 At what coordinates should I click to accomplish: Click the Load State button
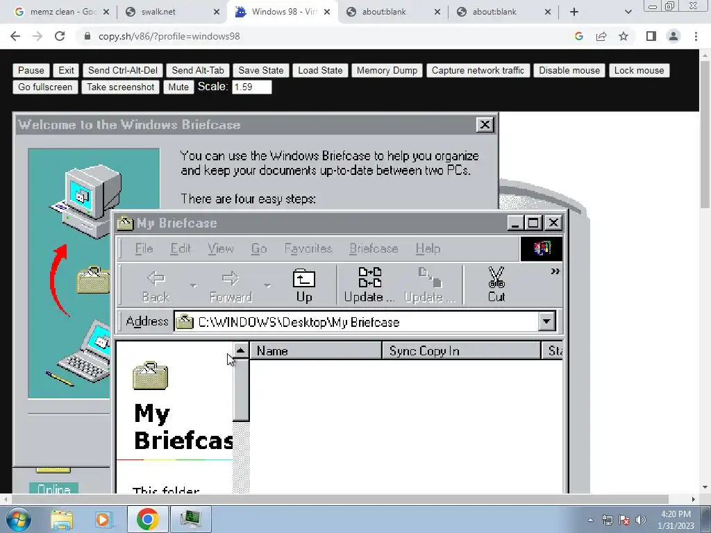point(320,70)
